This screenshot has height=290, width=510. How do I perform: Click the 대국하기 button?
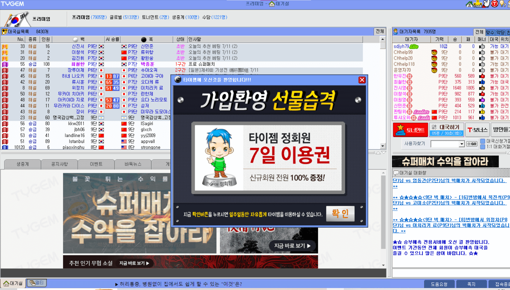[x=447, y=130]
